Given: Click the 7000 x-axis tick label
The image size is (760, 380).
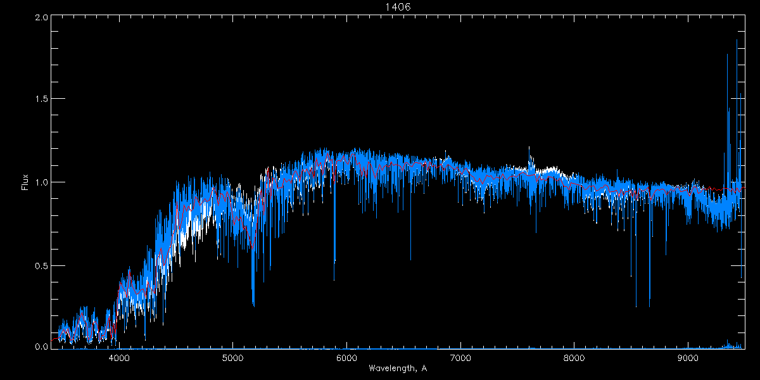Looking at the screenshot, I should (x=460, y=357).
